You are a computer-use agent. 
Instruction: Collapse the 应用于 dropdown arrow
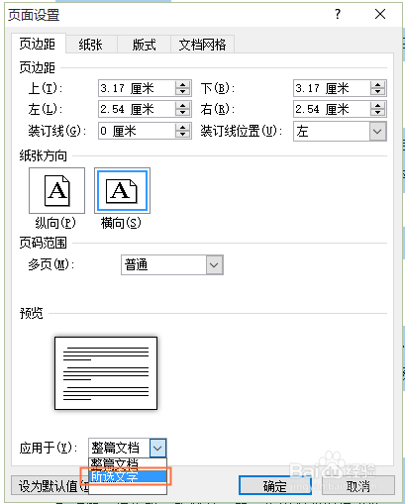tap(157, 448)
